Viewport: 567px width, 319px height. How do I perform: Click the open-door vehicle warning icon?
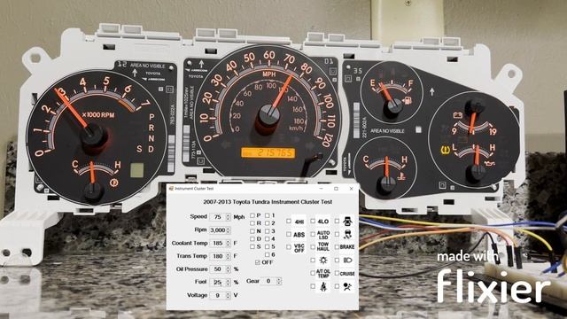tap(347, 221)
